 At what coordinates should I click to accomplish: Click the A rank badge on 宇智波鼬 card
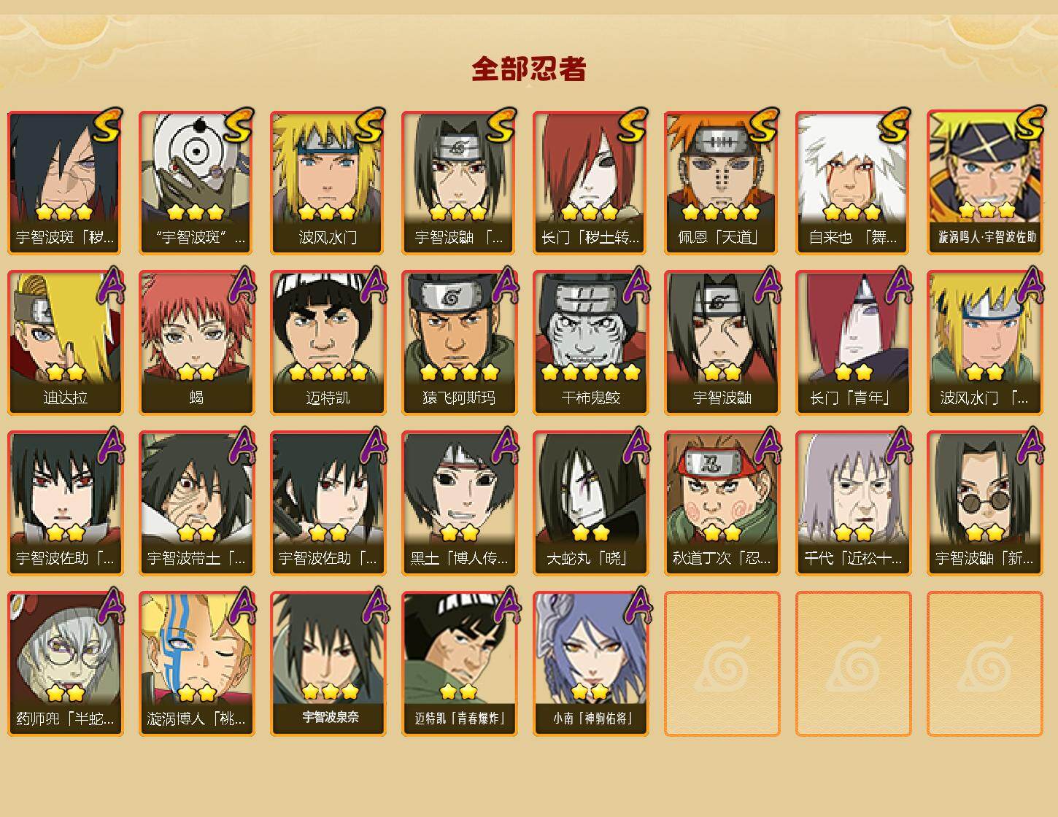click(x=767, y=284)
